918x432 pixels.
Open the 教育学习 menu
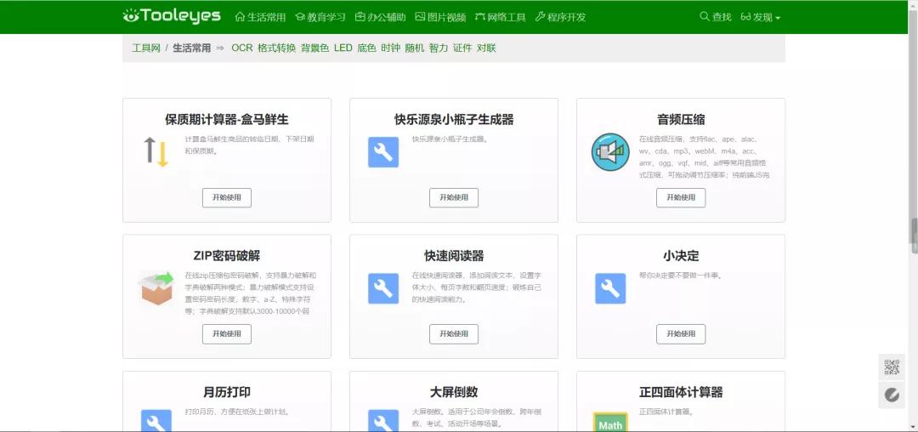(320, 17)
